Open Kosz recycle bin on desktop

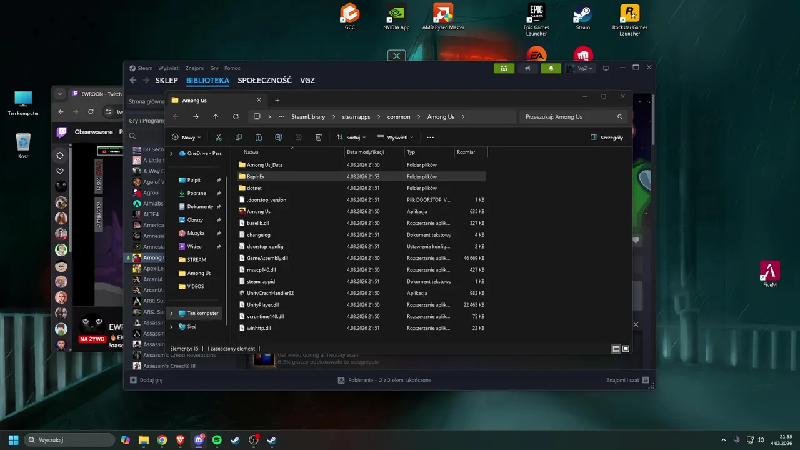(x=23, y=146)
